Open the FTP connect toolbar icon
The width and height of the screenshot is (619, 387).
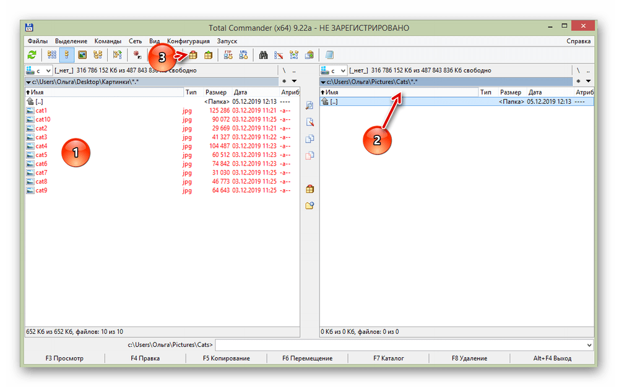[228, 55]
